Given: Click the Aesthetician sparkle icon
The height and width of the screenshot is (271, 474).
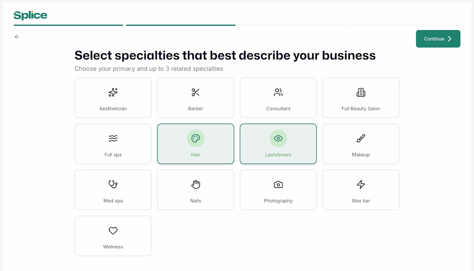Looking at the screenshot, I should [x=113, y=92].
